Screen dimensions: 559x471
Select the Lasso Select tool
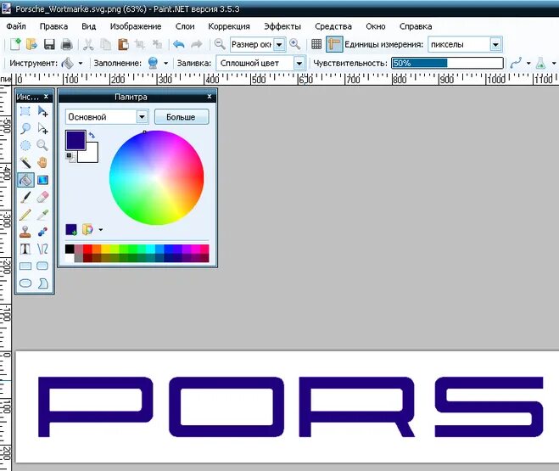25,128
